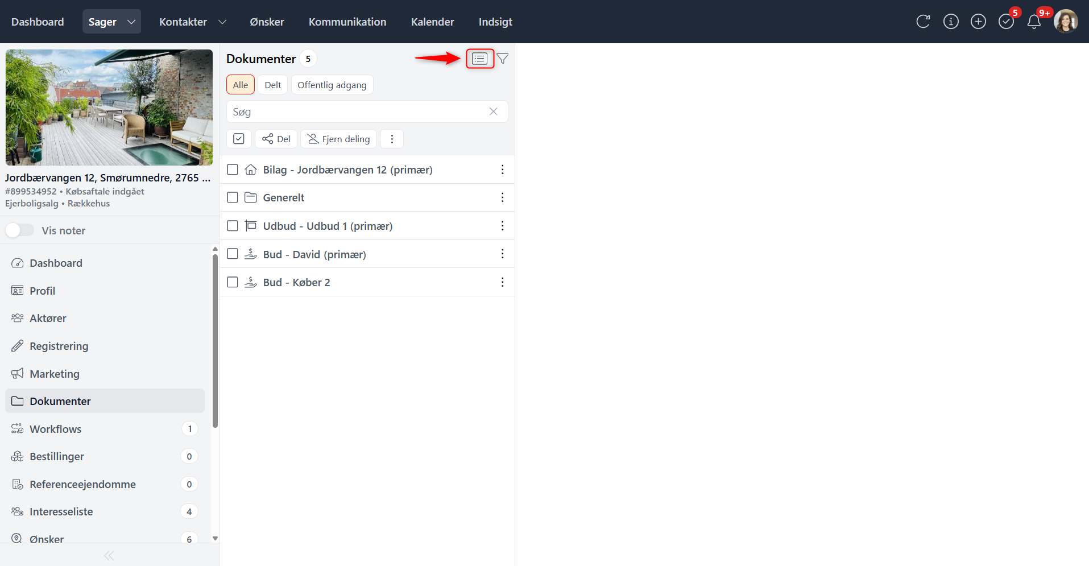
Task: Open Registrering in the sidebar
Action: click(105, 346)
